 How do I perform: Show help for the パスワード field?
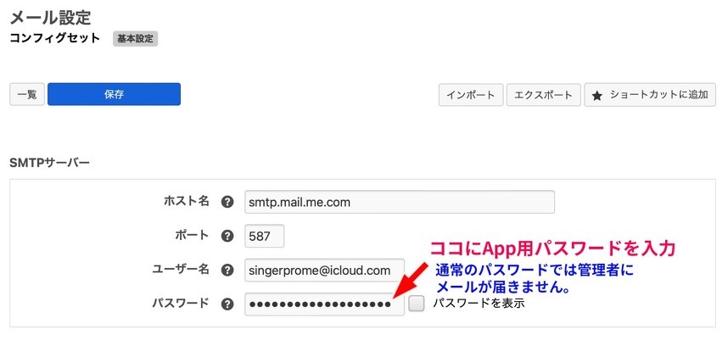coord(227,304)
